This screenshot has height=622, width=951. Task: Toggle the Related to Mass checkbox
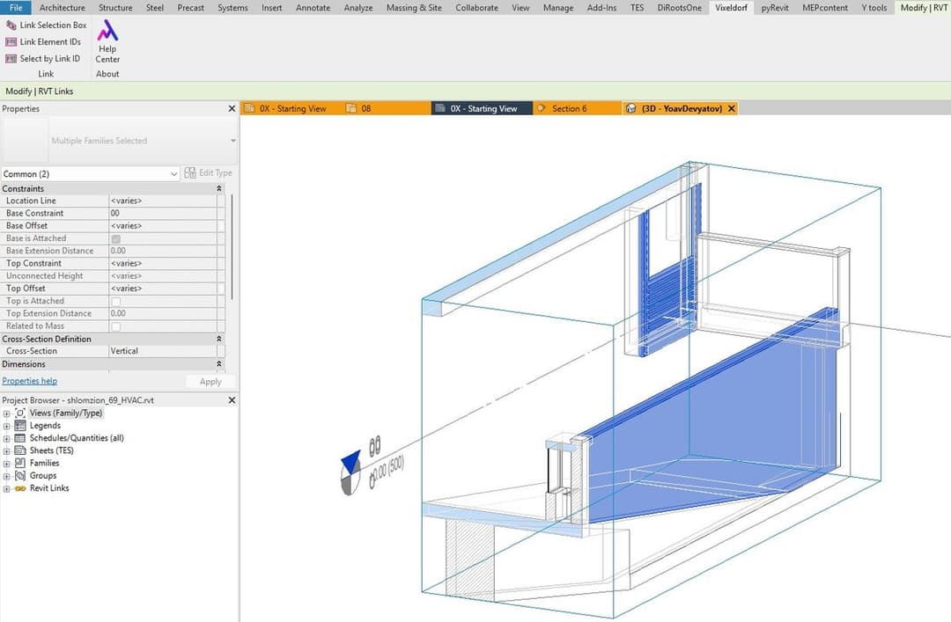tap(116, 326)
